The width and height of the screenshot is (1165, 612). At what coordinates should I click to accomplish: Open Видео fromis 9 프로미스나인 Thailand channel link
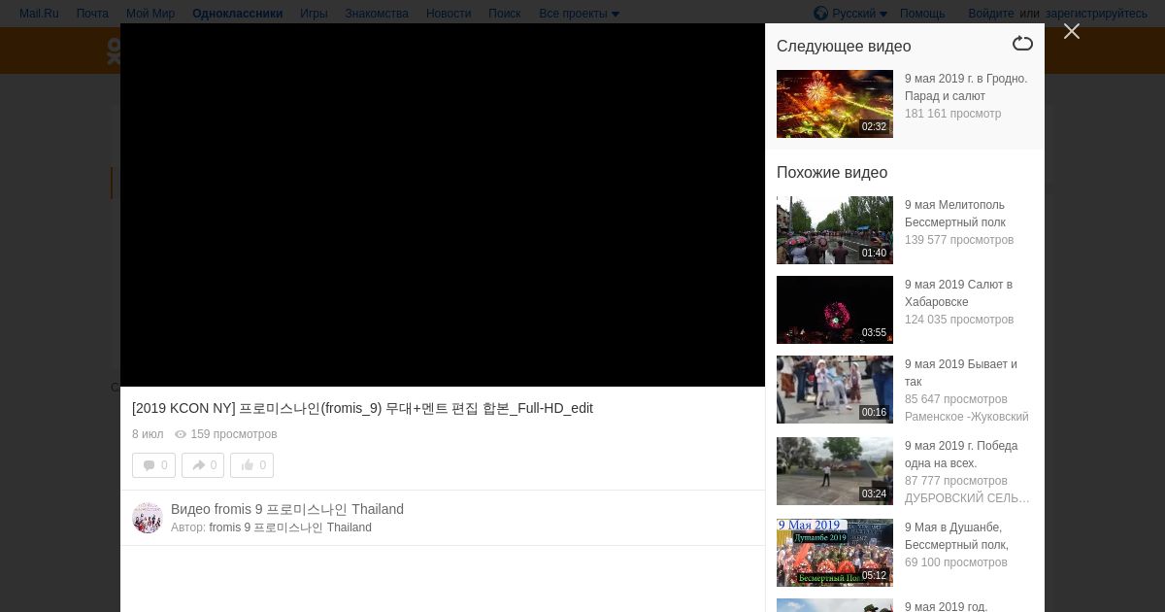click(x=287, y=509)
